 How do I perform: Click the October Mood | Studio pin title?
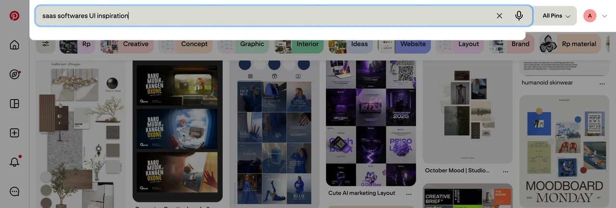[457, 171]
